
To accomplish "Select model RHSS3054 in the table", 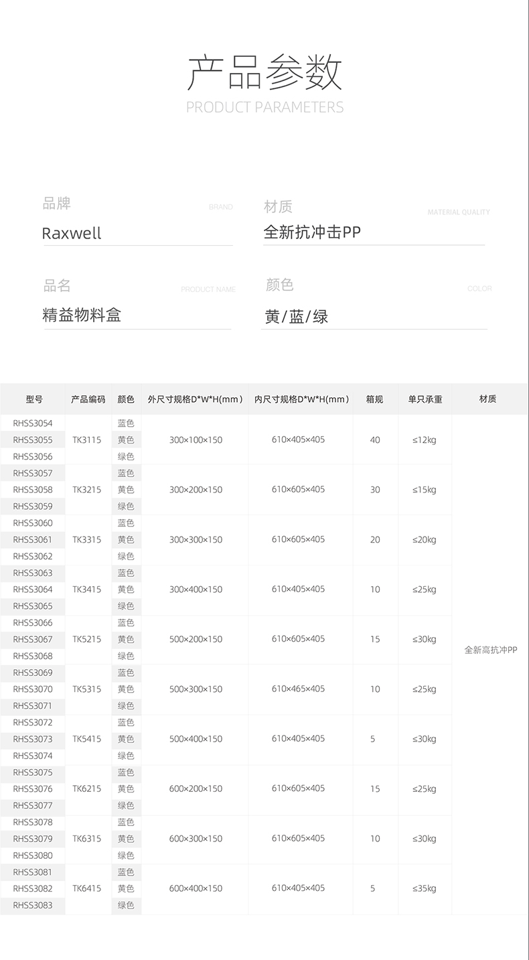I will click(x=33, y=423).
